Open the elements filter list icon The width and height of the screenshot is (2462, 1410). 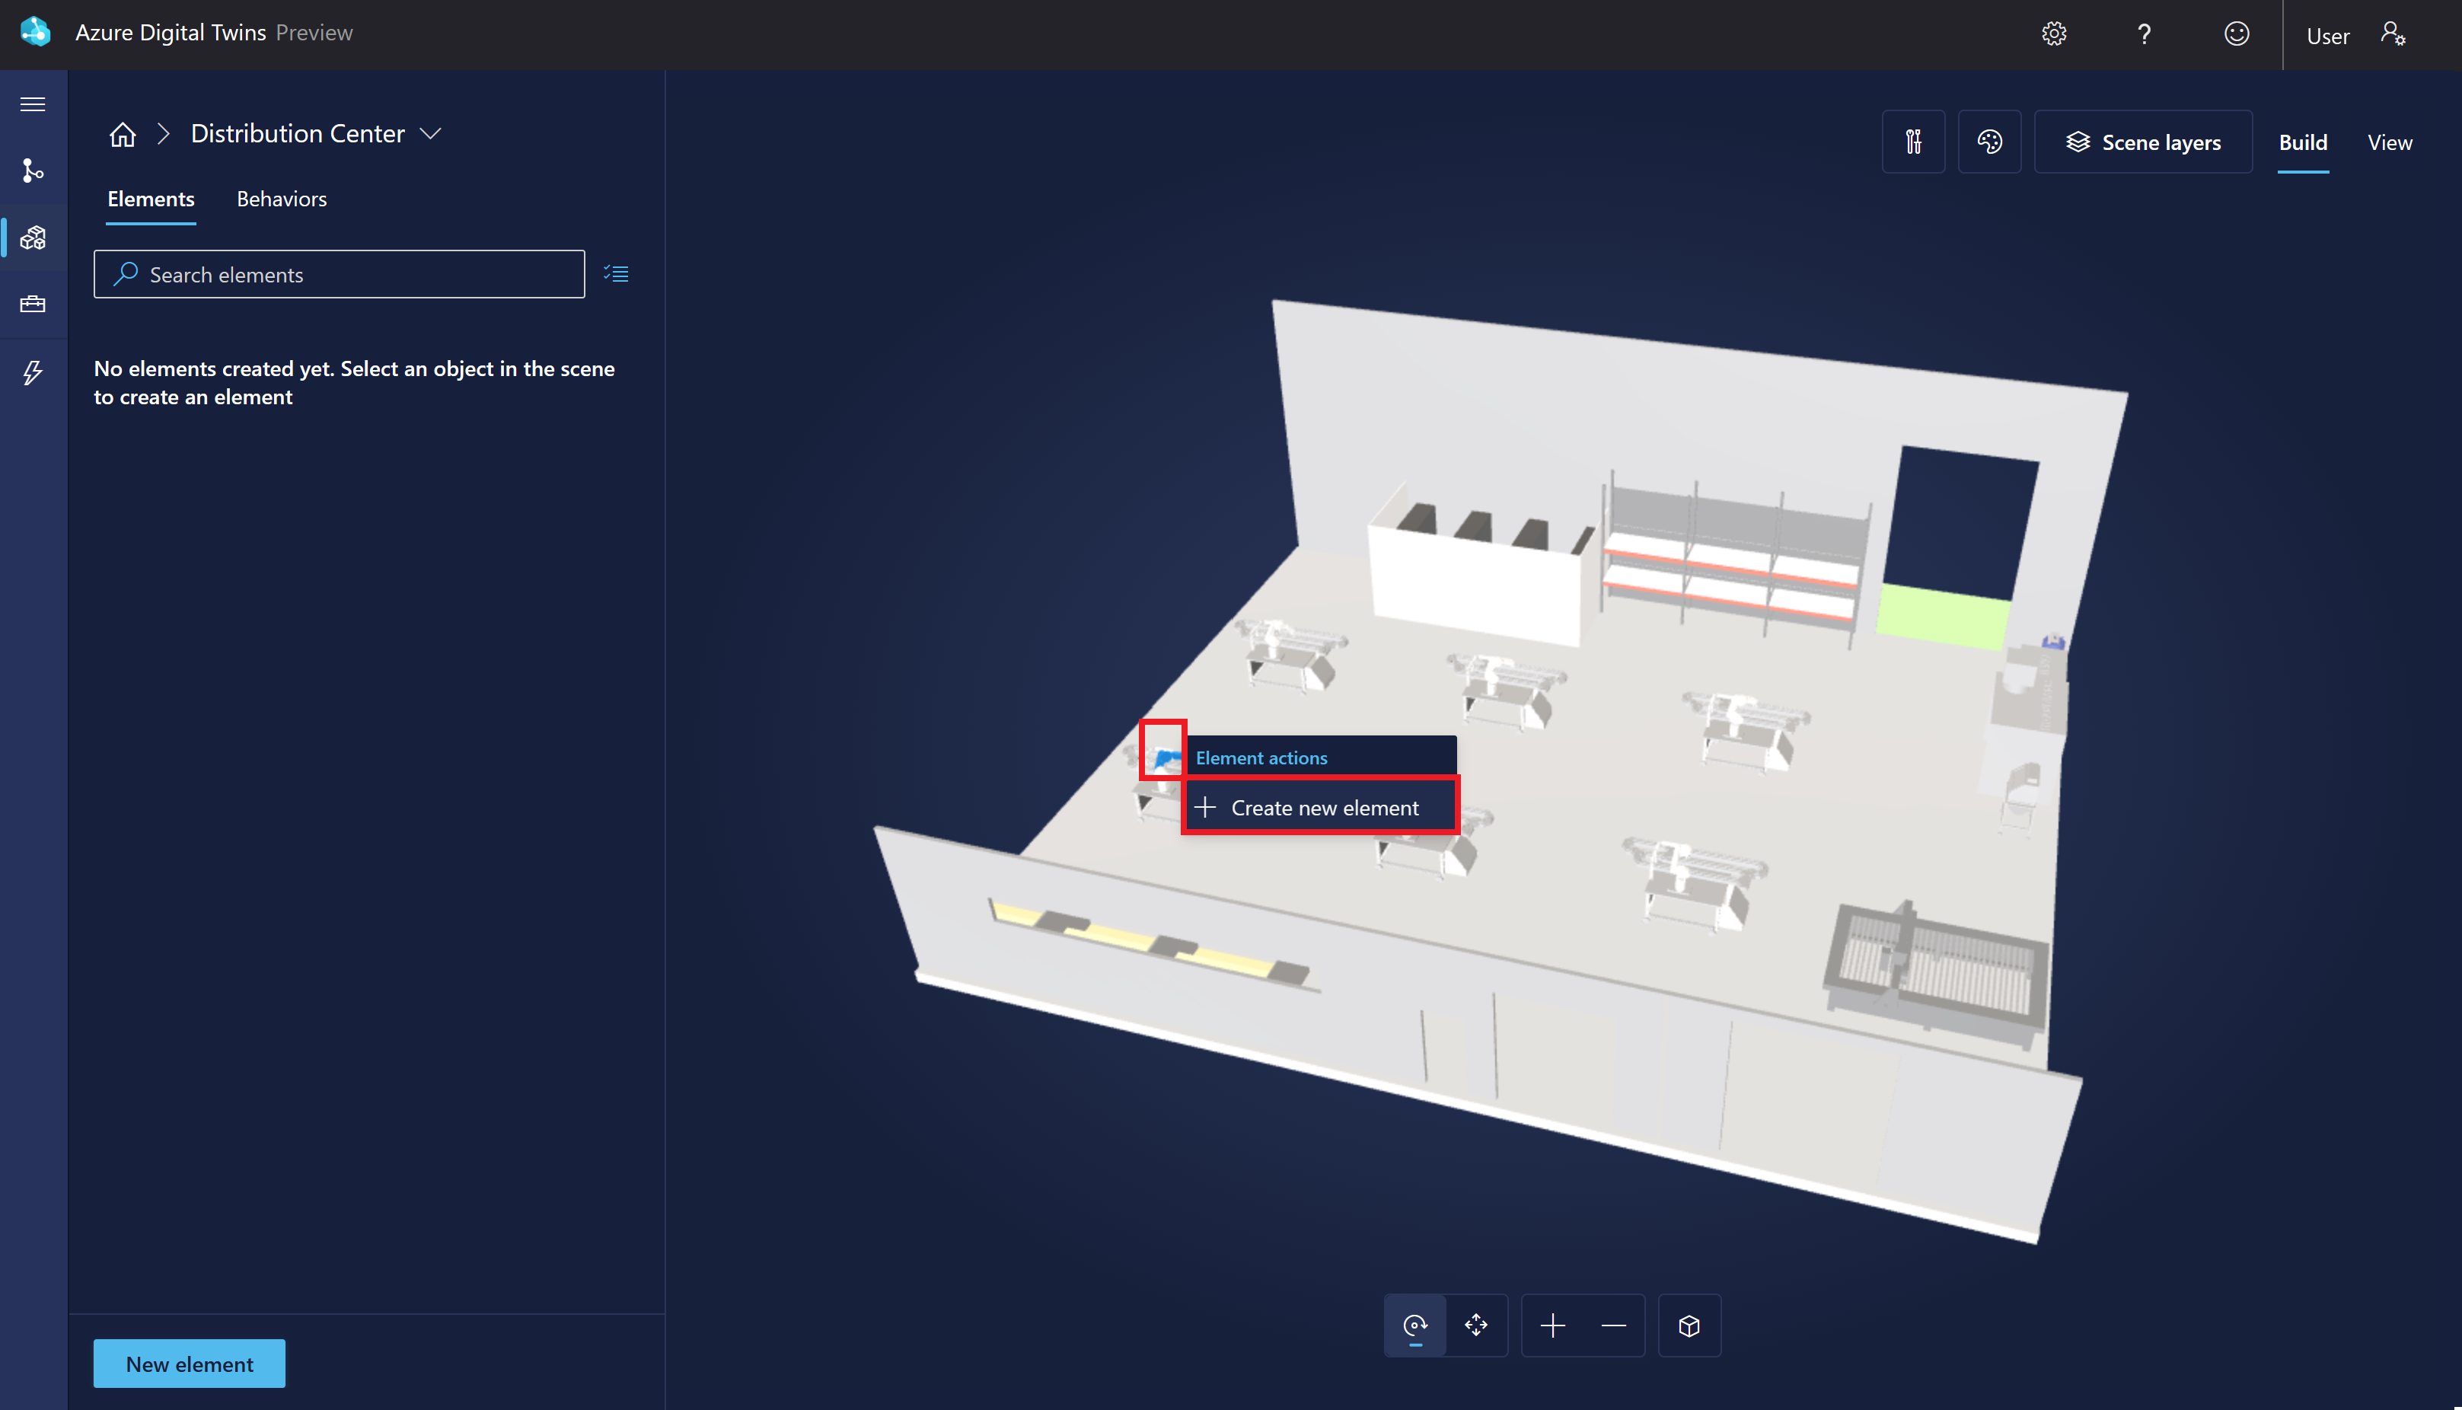(x=617, y=273)
